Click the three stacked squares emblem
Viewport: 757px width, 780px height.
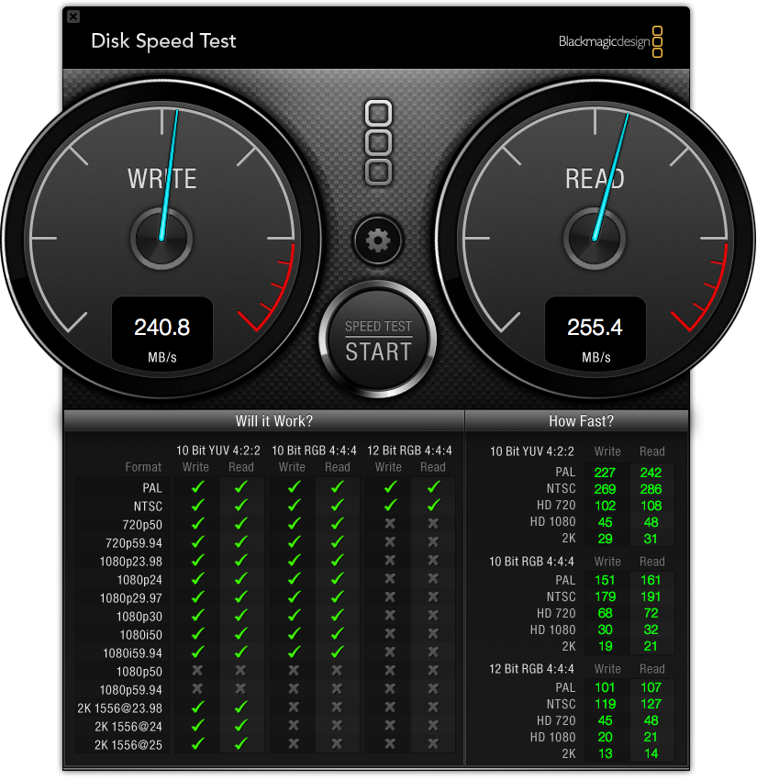[x=378, y=143]
